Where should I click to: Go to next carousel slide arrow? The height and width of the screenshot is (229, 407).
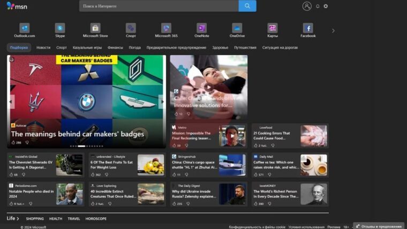(162, 102)
